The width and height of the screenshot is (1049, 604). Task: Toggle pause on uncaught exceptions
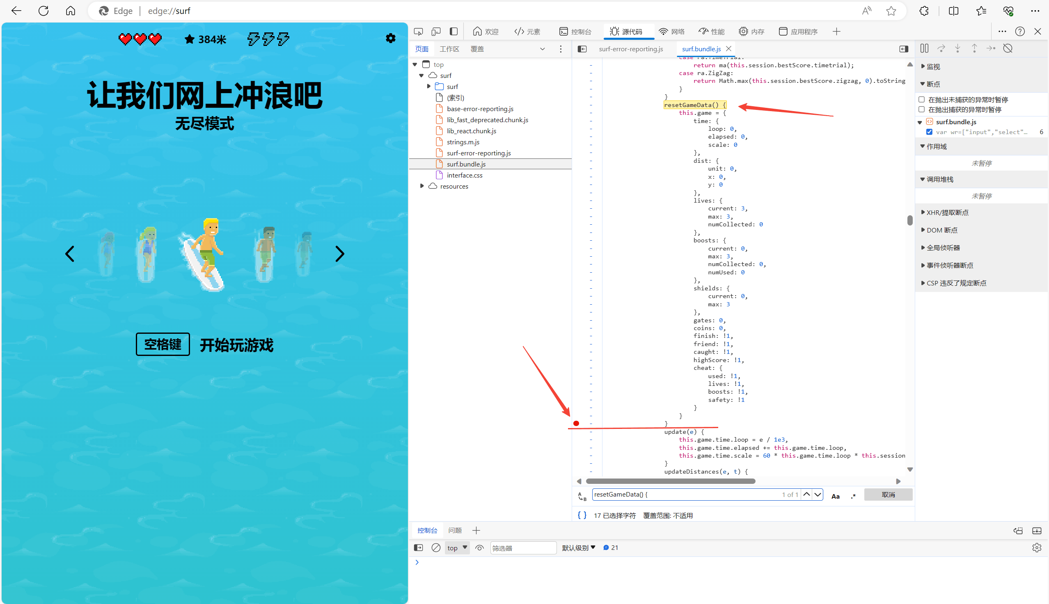pyautogui.click(x=921, y=100)
